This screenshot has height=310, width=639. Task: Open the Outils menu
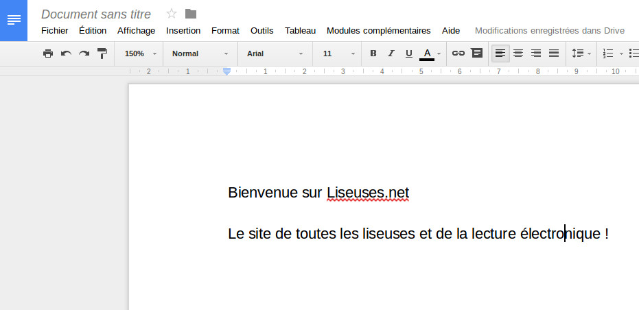(x=262, y=31)
